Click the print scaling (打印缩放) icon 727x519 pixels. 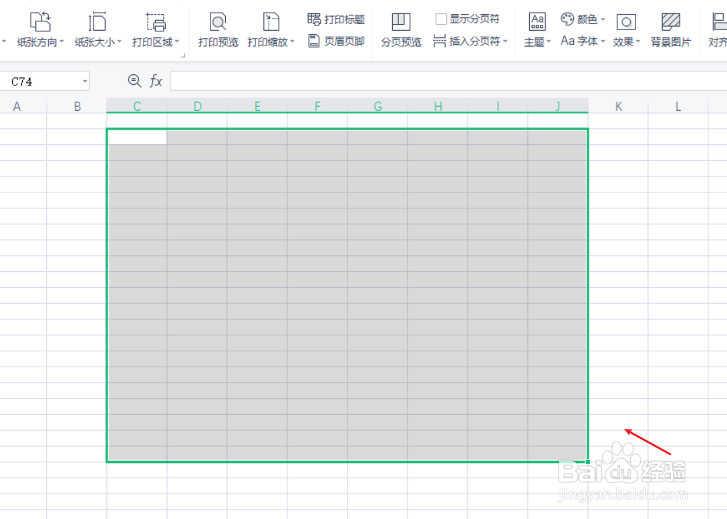click(x=271, y=22)
